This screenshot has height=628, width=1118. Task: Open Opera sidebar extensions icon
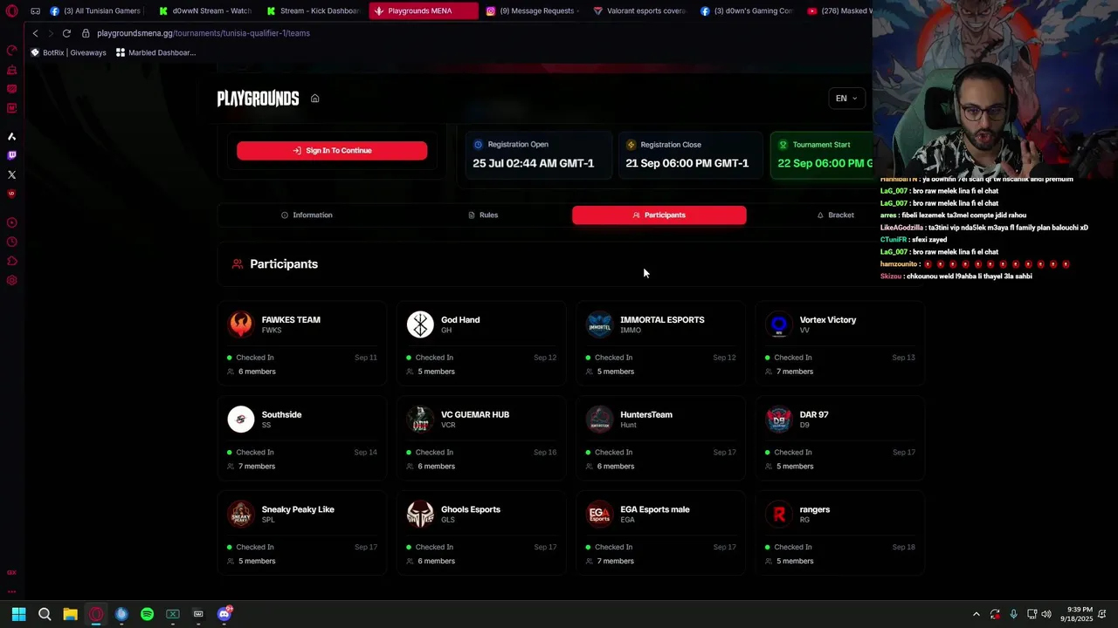tap(11, 262)
